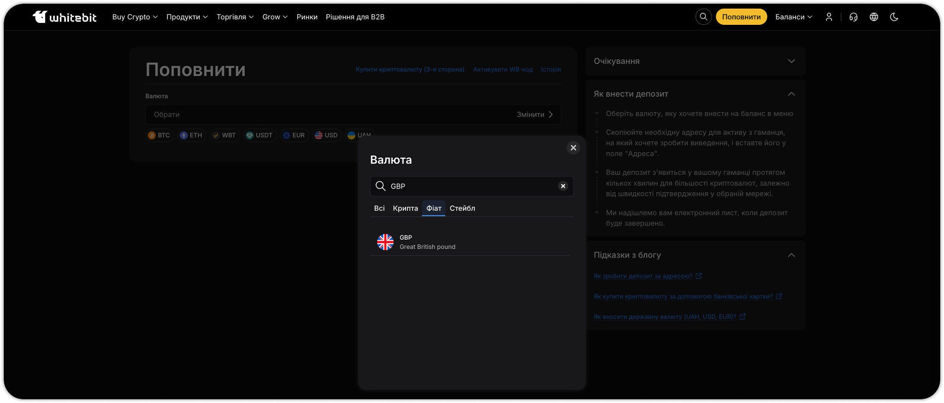This screenshot has height=403, width=944.
Task: Open the Продукти dropdown menu
Action: pos(187,17)
